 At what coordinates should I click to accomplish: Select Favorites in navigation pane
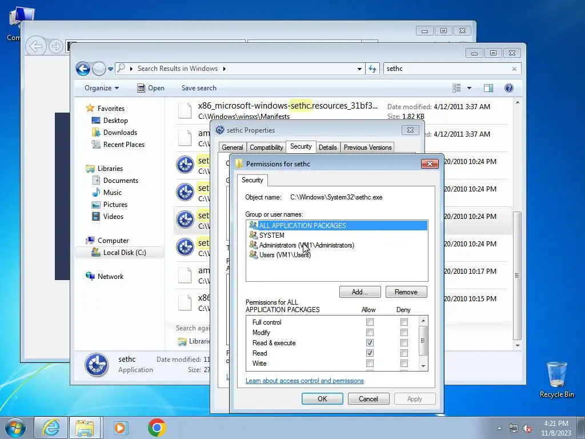(106, 108)
